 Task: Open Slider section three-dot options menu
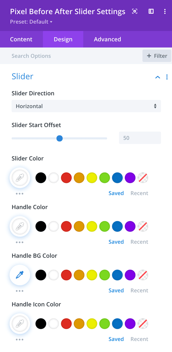[x=167, y=77]
